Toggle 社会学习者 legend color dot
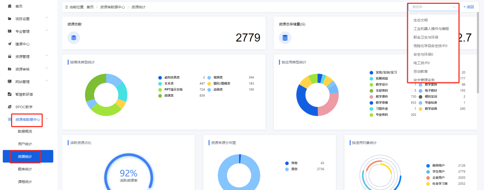Image resolution: width=484 pixels, height=190 pixels. (428, 184)
